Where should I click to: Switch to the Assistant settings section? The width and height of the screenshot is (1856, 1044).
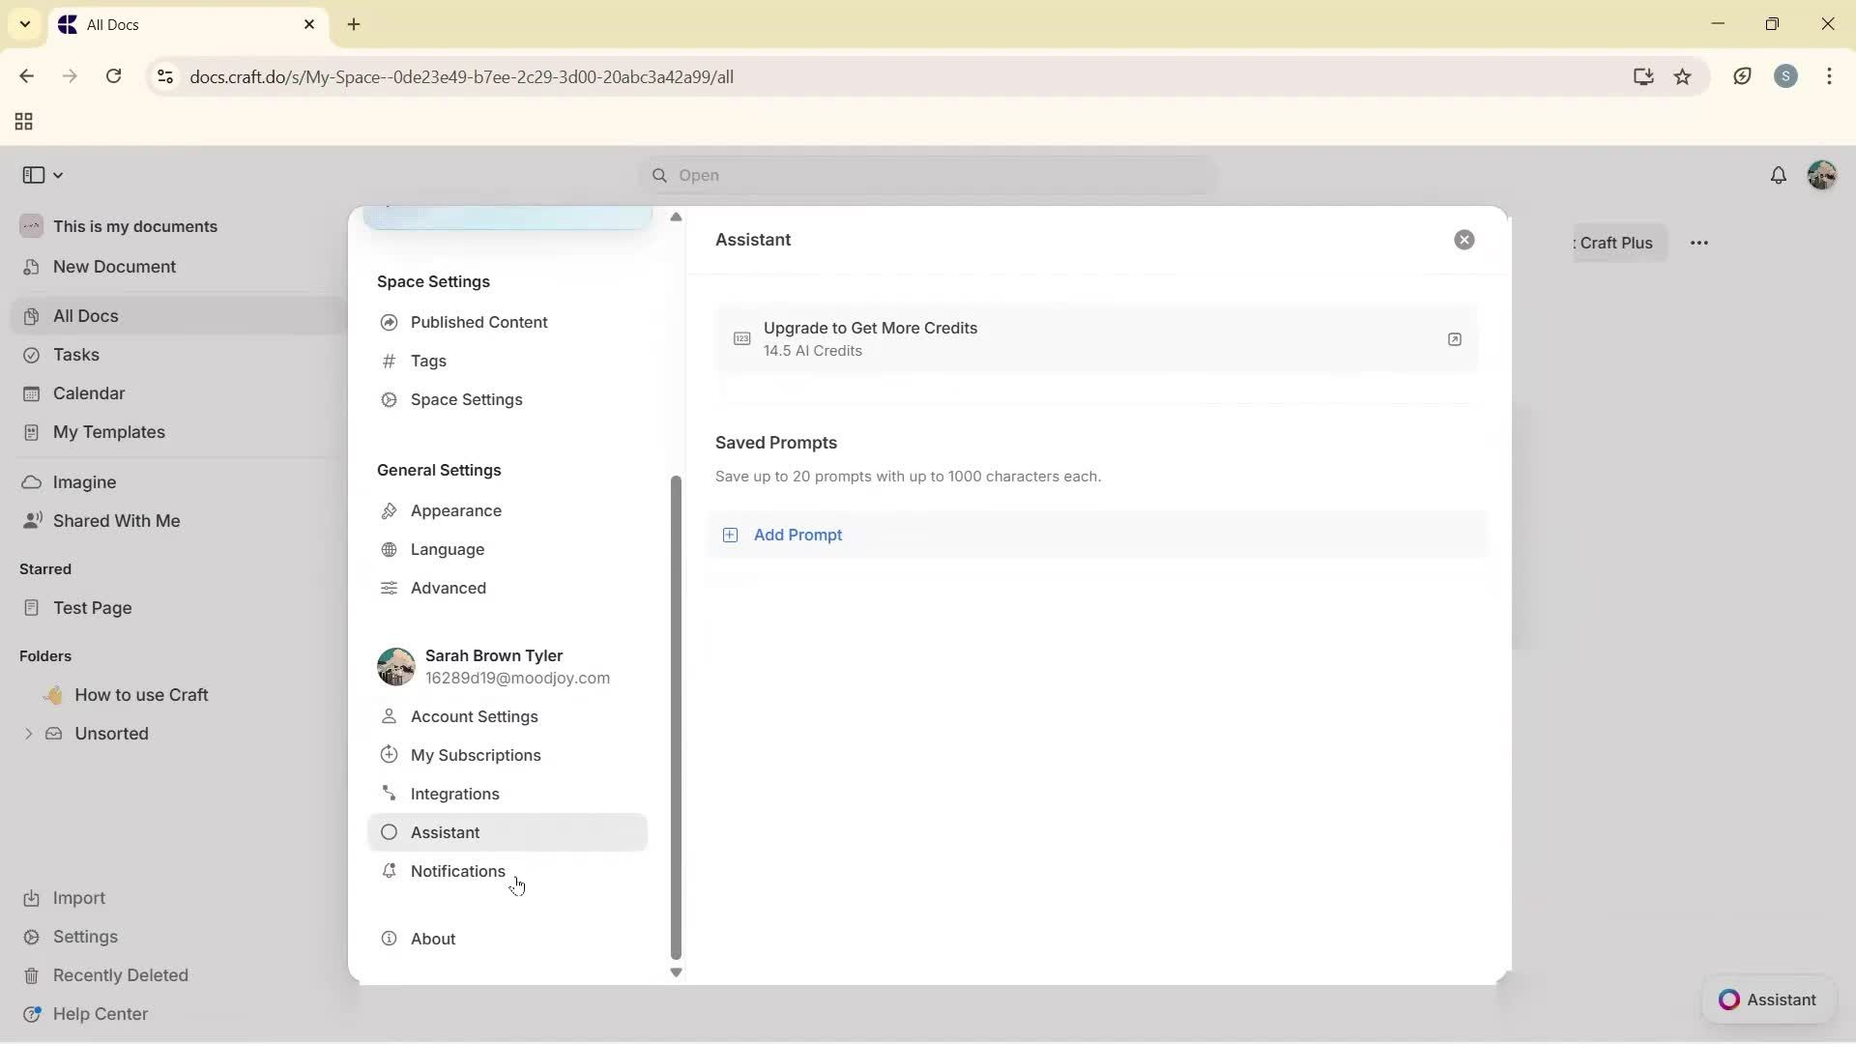[445, 832]
